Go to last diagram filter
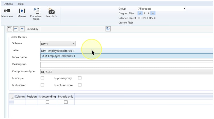214x119 pixels. click(x=153, y=13)
